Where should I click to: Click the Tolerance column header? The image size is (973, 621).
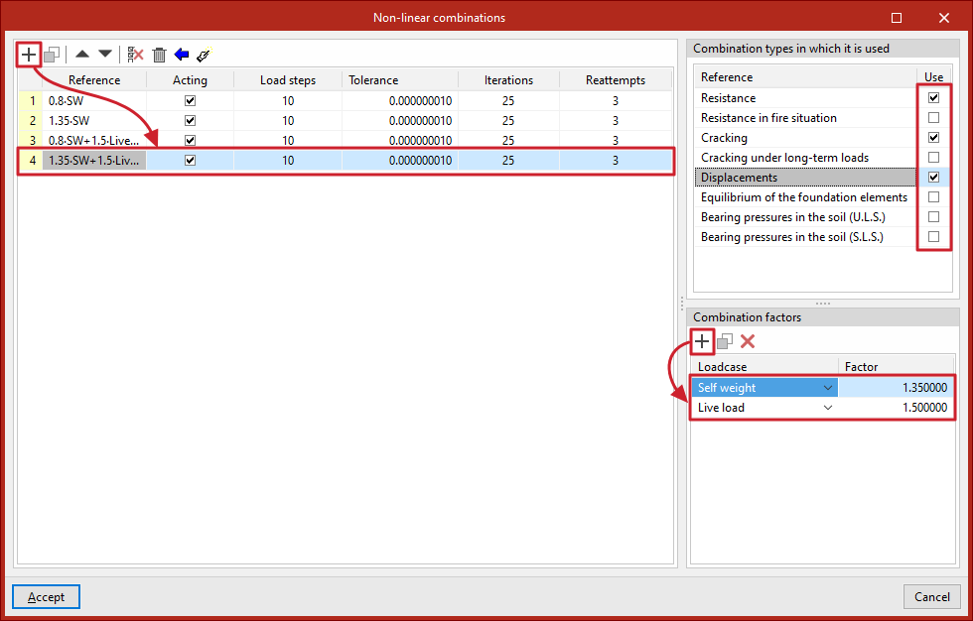400,80
